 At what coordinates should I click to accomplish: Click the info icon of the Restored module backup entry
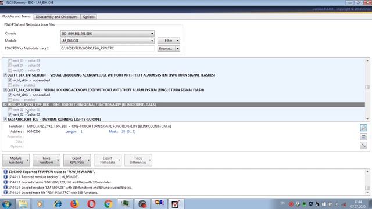(5, 176)
